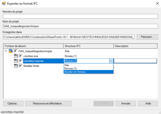161x114 pixels.
Task: Click the OA8_maquettegeotechnique project icon
Action: [11, 51]
